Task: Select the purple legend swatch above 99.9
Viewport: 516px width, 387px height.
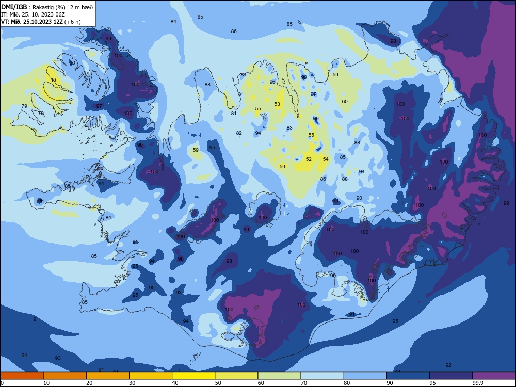Action: pos(494,376)
